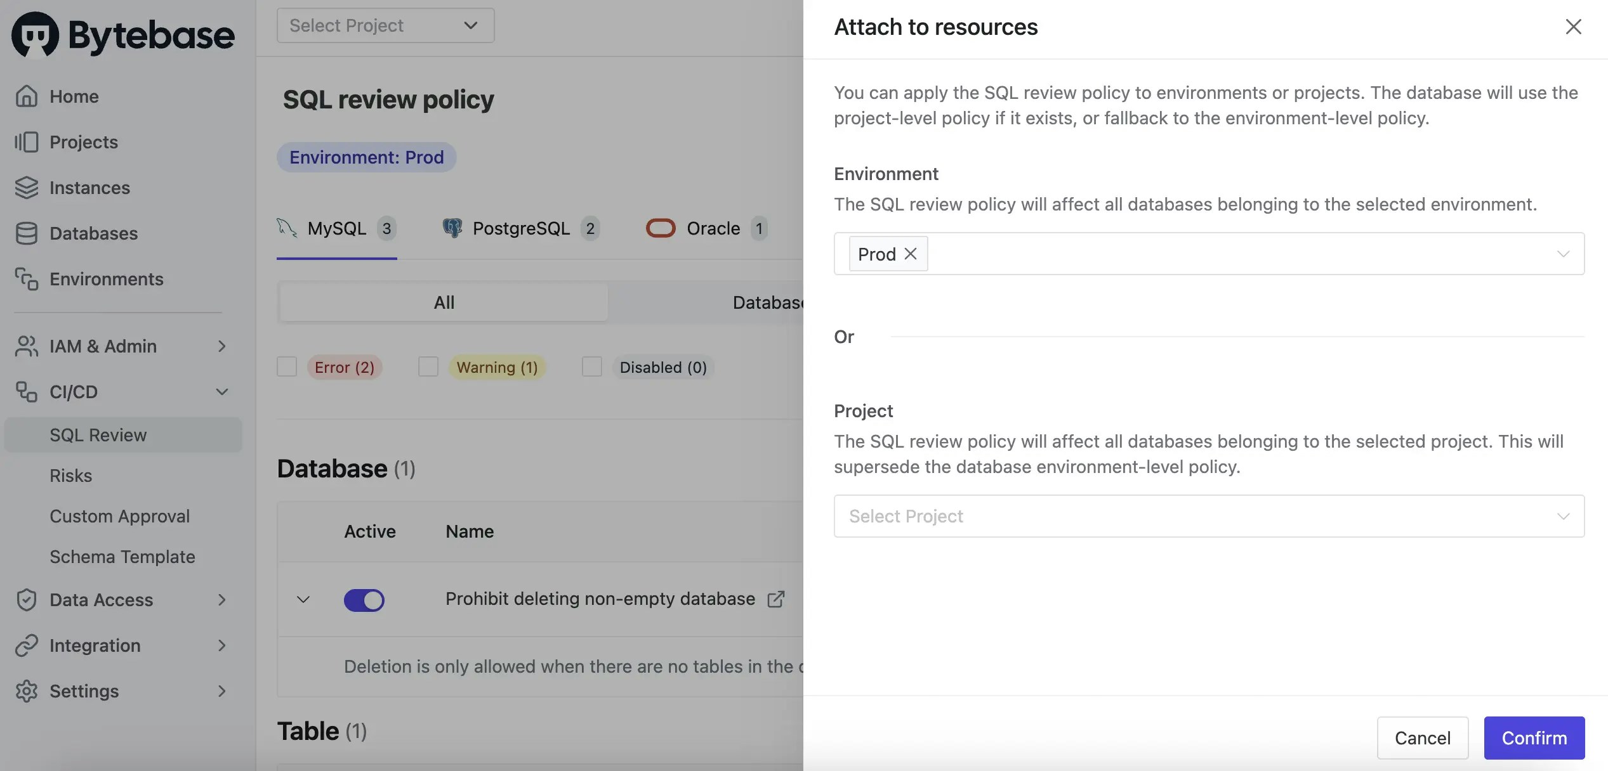Open the IAM & Admin section

[103, 346]
